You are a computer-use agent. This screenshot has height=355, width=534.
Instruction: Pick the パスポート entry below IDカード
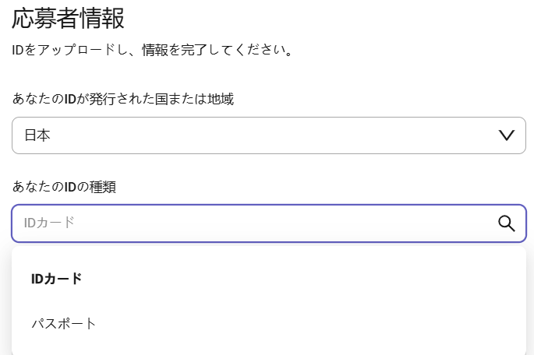click(64, 323)
